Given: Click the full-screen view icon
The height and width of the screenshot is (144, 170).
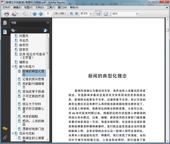Looking at the screenshot, I should (x=106, y=14).
